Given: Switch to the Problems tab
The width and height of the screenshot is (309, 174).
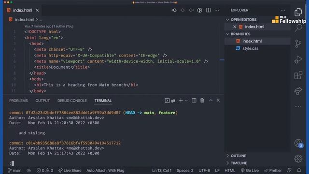Looking at the screenshot, I should [18, 101].
